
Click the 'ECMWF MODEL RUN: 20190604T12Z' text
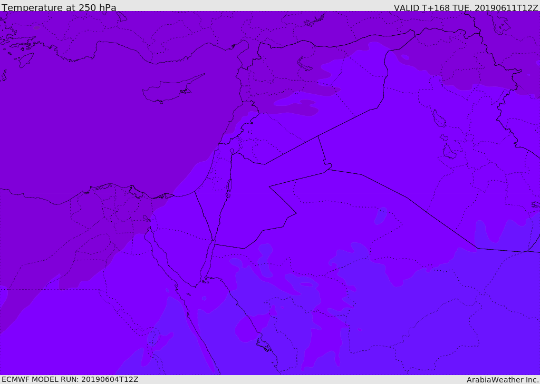pos(70,379)
